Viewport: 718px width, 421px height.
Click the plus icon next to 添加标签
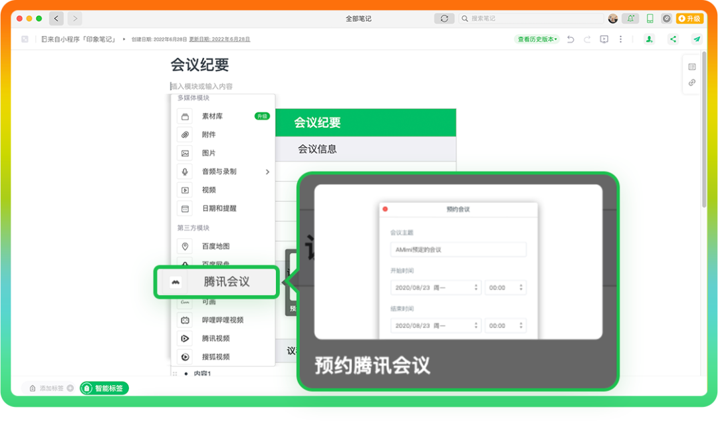point(70,388)
